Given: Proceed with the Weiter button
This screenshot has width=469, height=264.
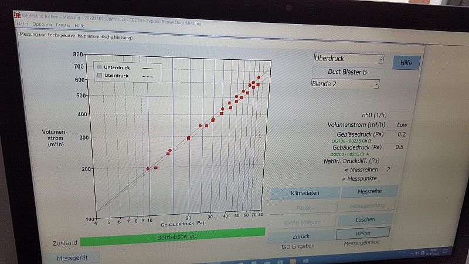Looking at the screenshot, I should point(363,233).
